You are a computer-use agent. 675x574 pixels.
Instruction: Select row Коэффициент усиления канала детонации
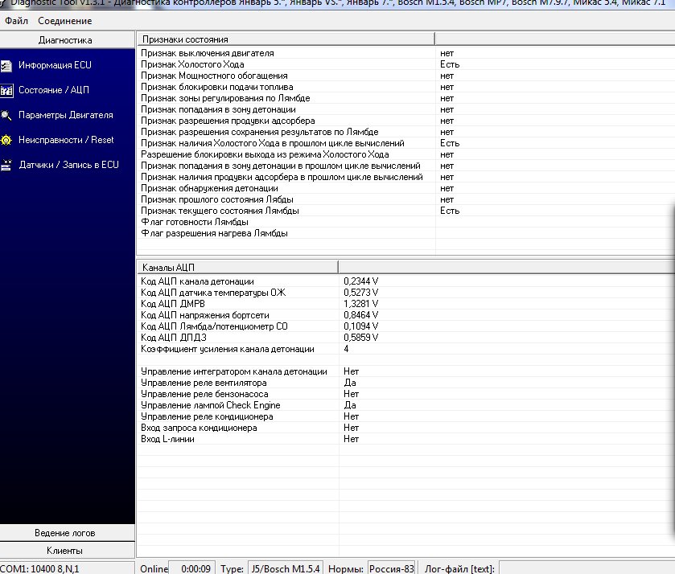(x=405, y=349)
